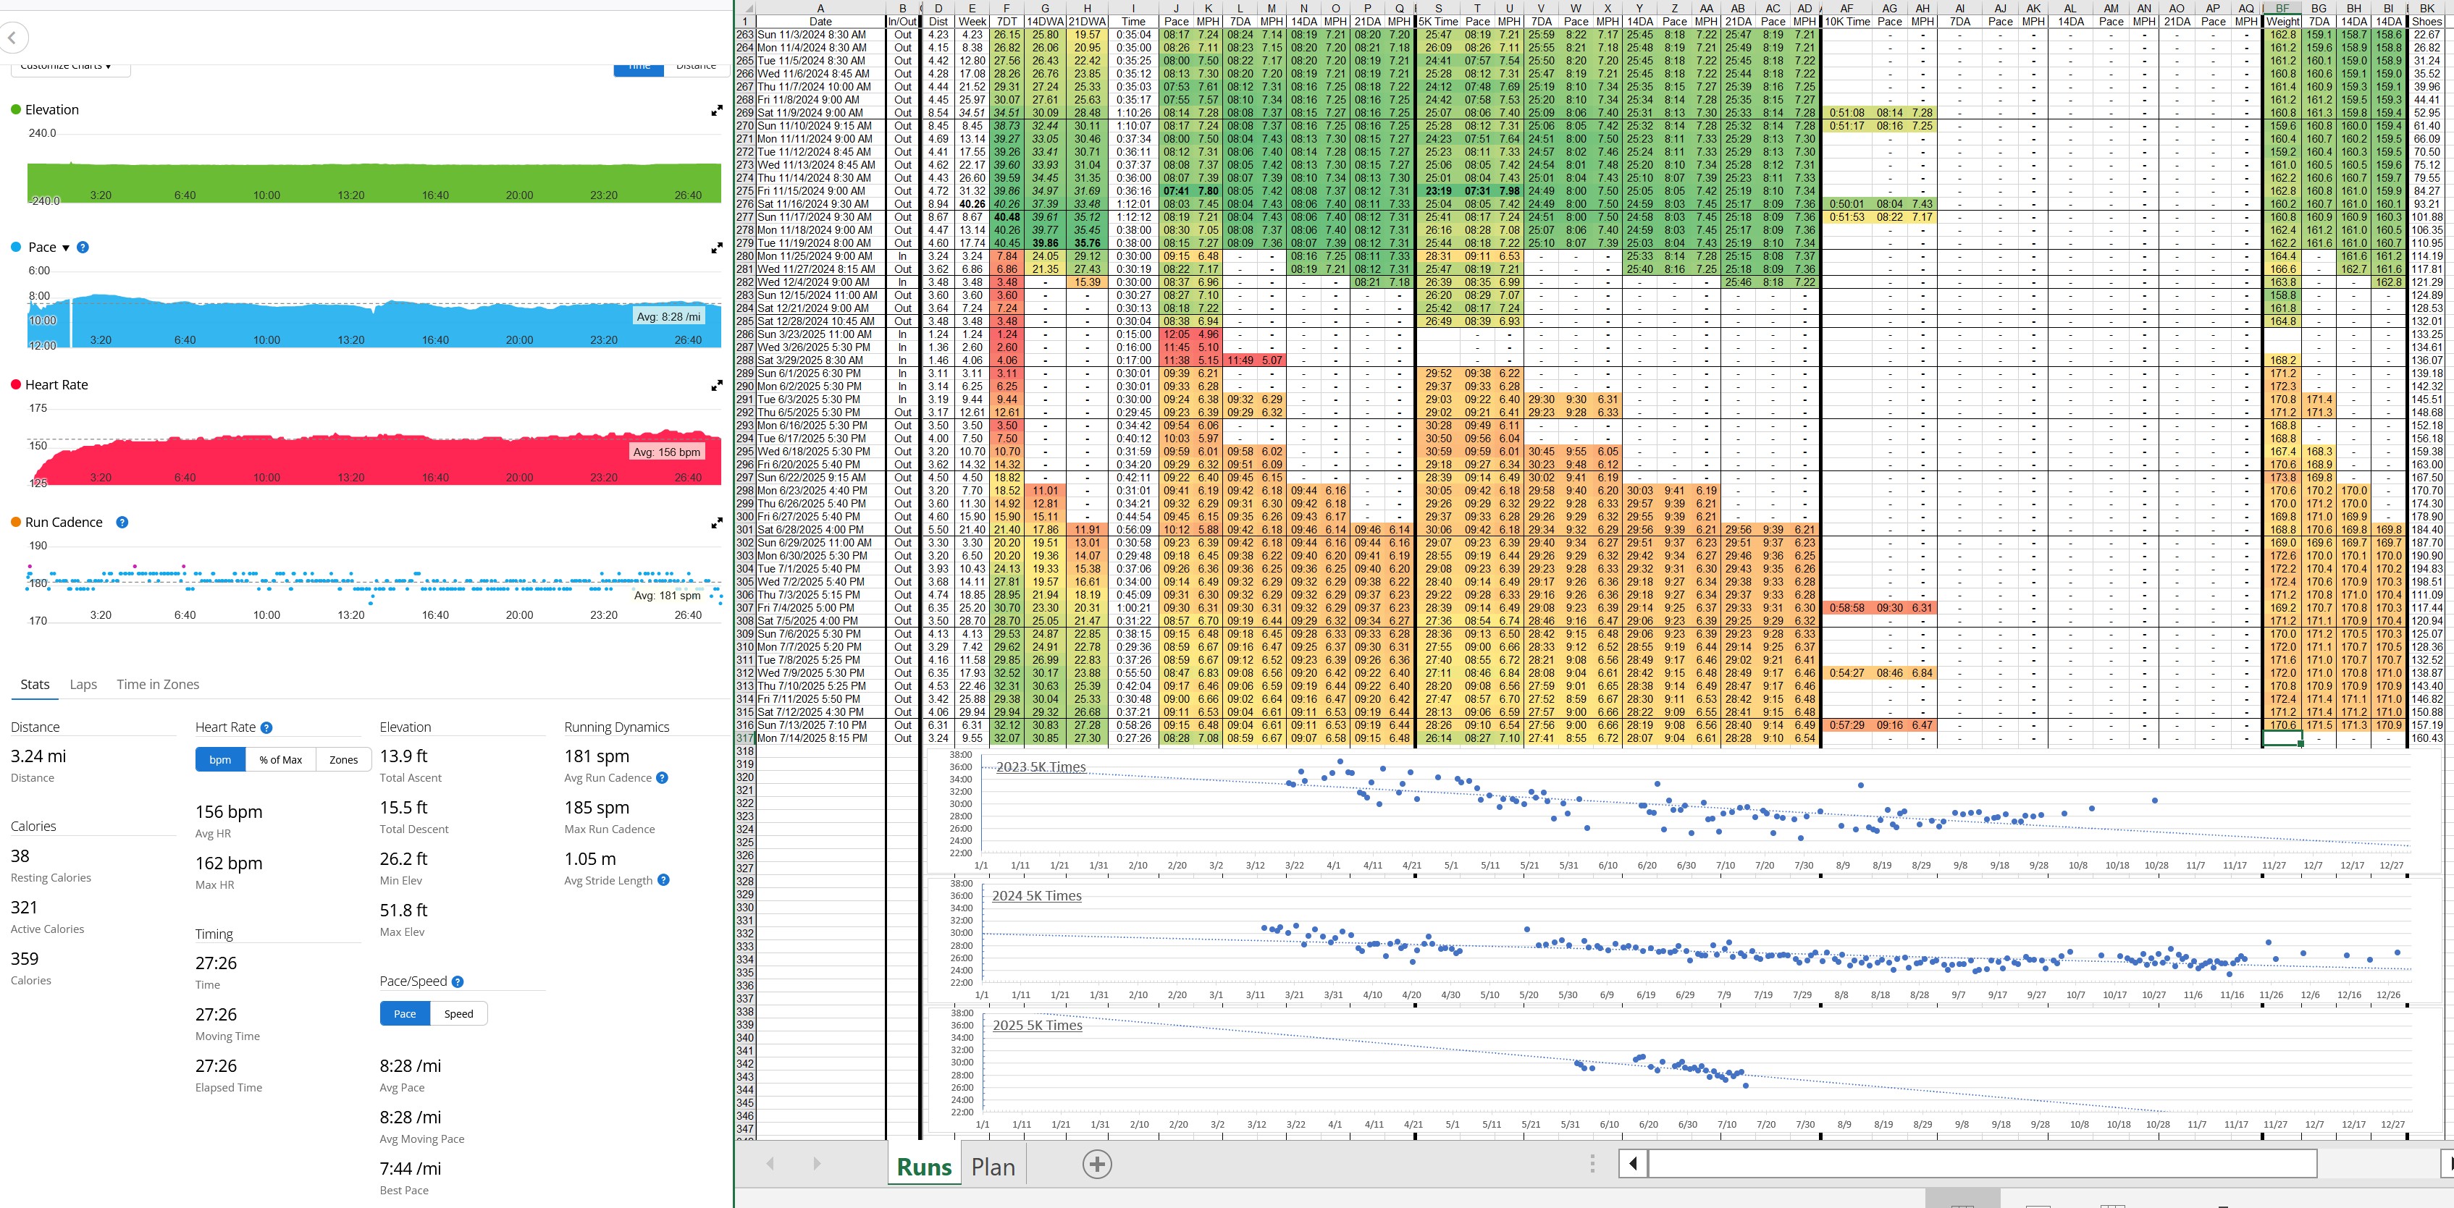Screen dimensions: 2454x1208
Task: Open help icon beside Avg Stride Length
Action: click(x=663, y=881)
